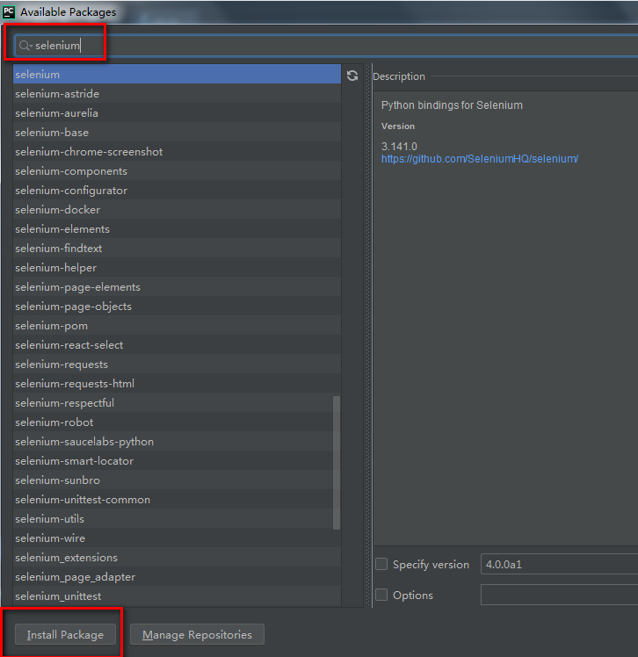The height and width of the screenshot is (657, 638).
Task: Click the 'Python bindings for Selenium' description text
Action: coord(452,105)
